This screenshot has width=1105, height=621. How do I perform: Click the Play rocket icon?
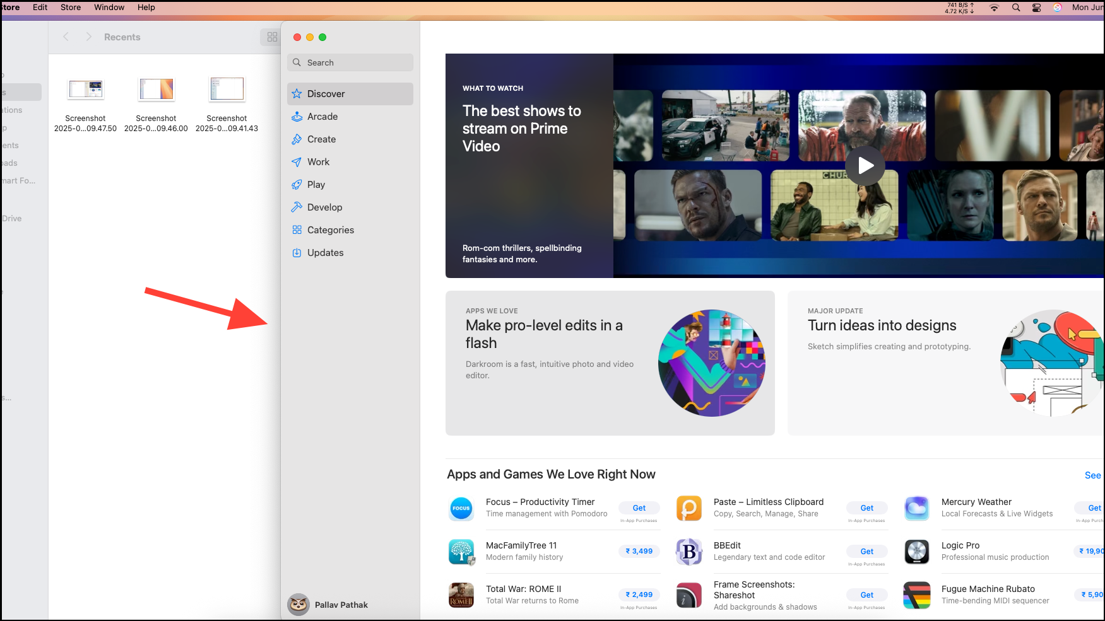coord(297,185)
